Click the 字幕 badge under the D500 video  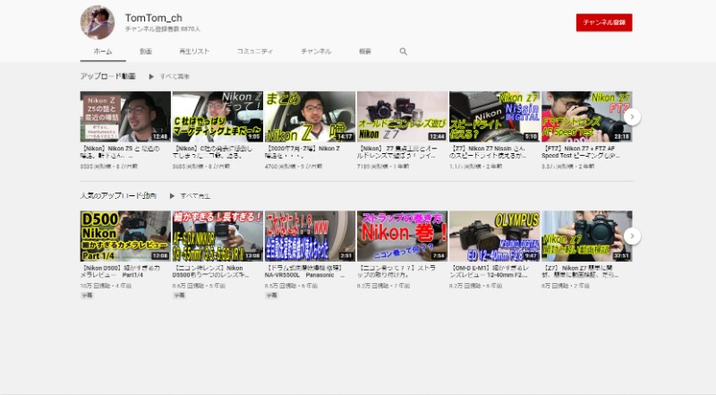click(x=87, y=296)
